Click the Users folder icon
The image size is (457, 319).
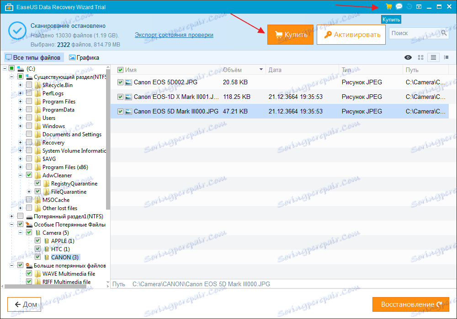37,118
